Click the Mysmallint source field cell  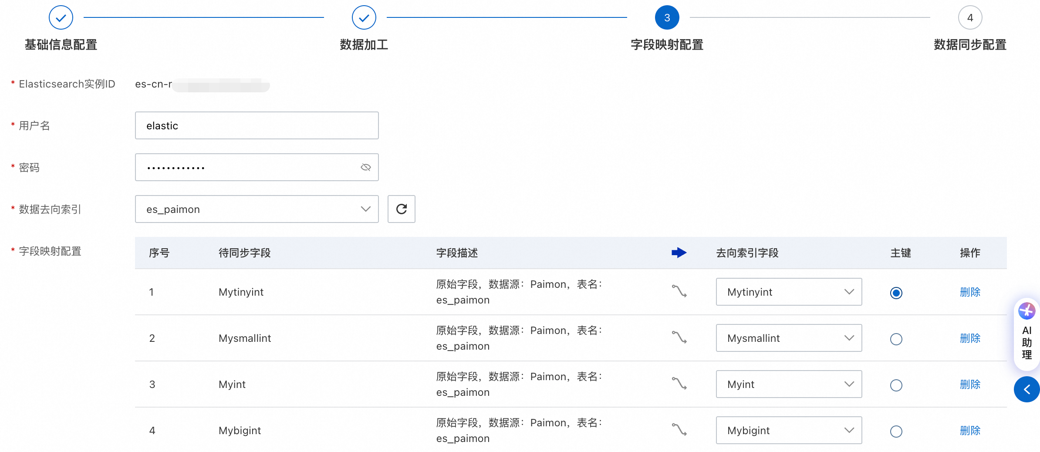click(x=245, y=338)
